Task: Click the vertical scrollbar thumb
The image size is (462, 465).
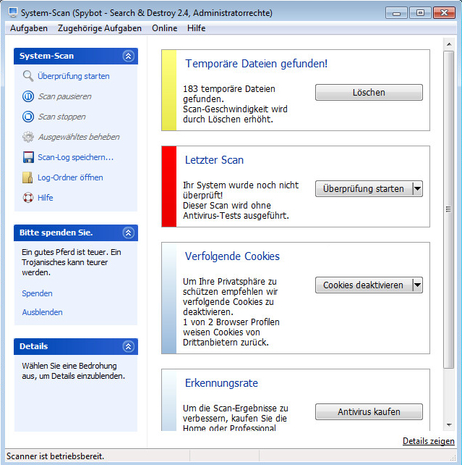Action: pos(449,209)
